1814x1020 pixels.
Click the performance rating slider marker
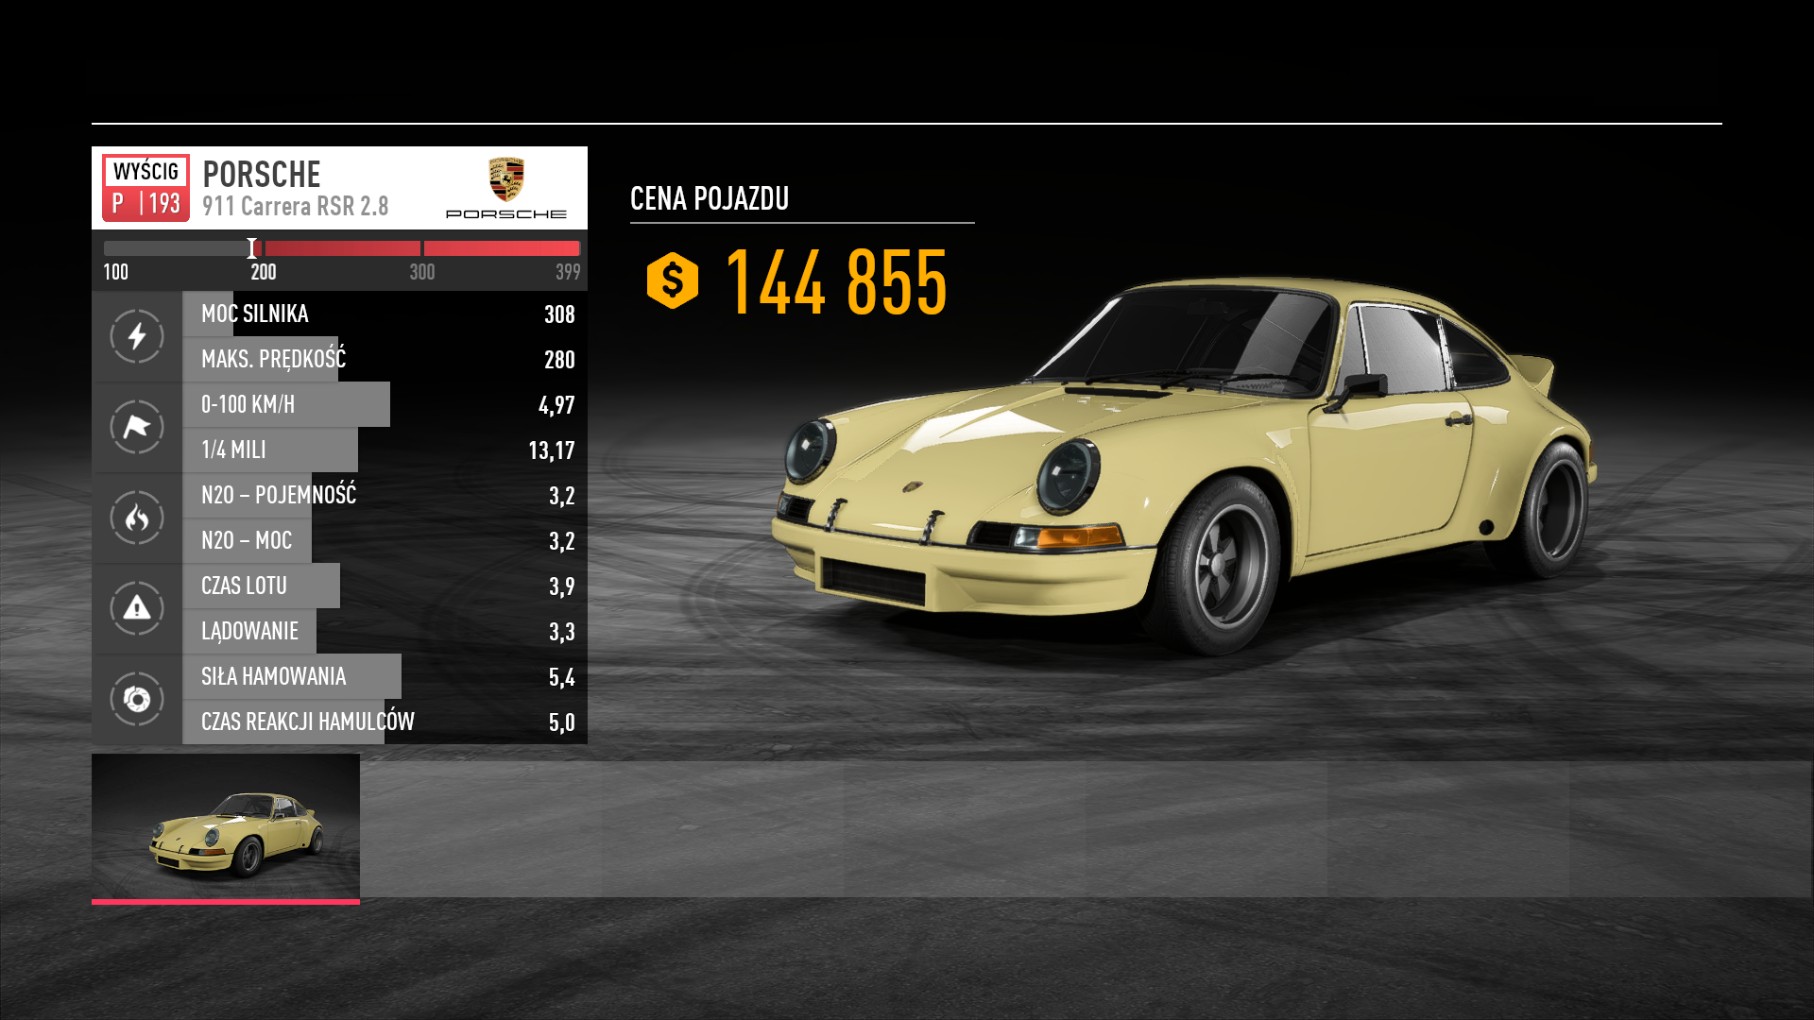tap(252, 248)
